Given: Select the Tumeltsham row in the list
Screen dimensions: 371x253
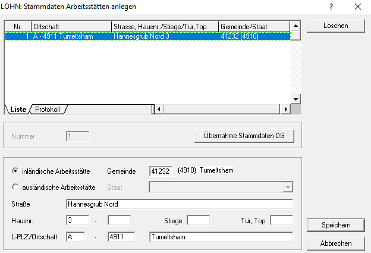Looking at the screenshot, I should (x=149, y=36).
